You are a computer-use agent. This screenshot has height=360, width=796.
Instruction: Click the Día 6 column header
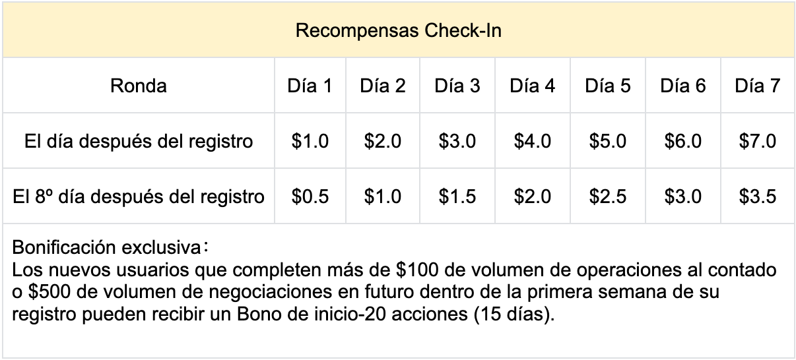(x=683, y=86)
